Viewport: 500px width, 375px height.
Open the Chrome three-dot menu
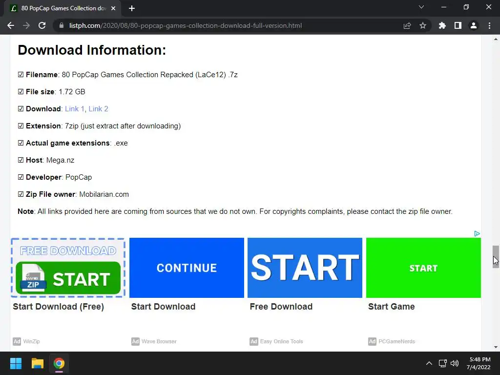489,25
